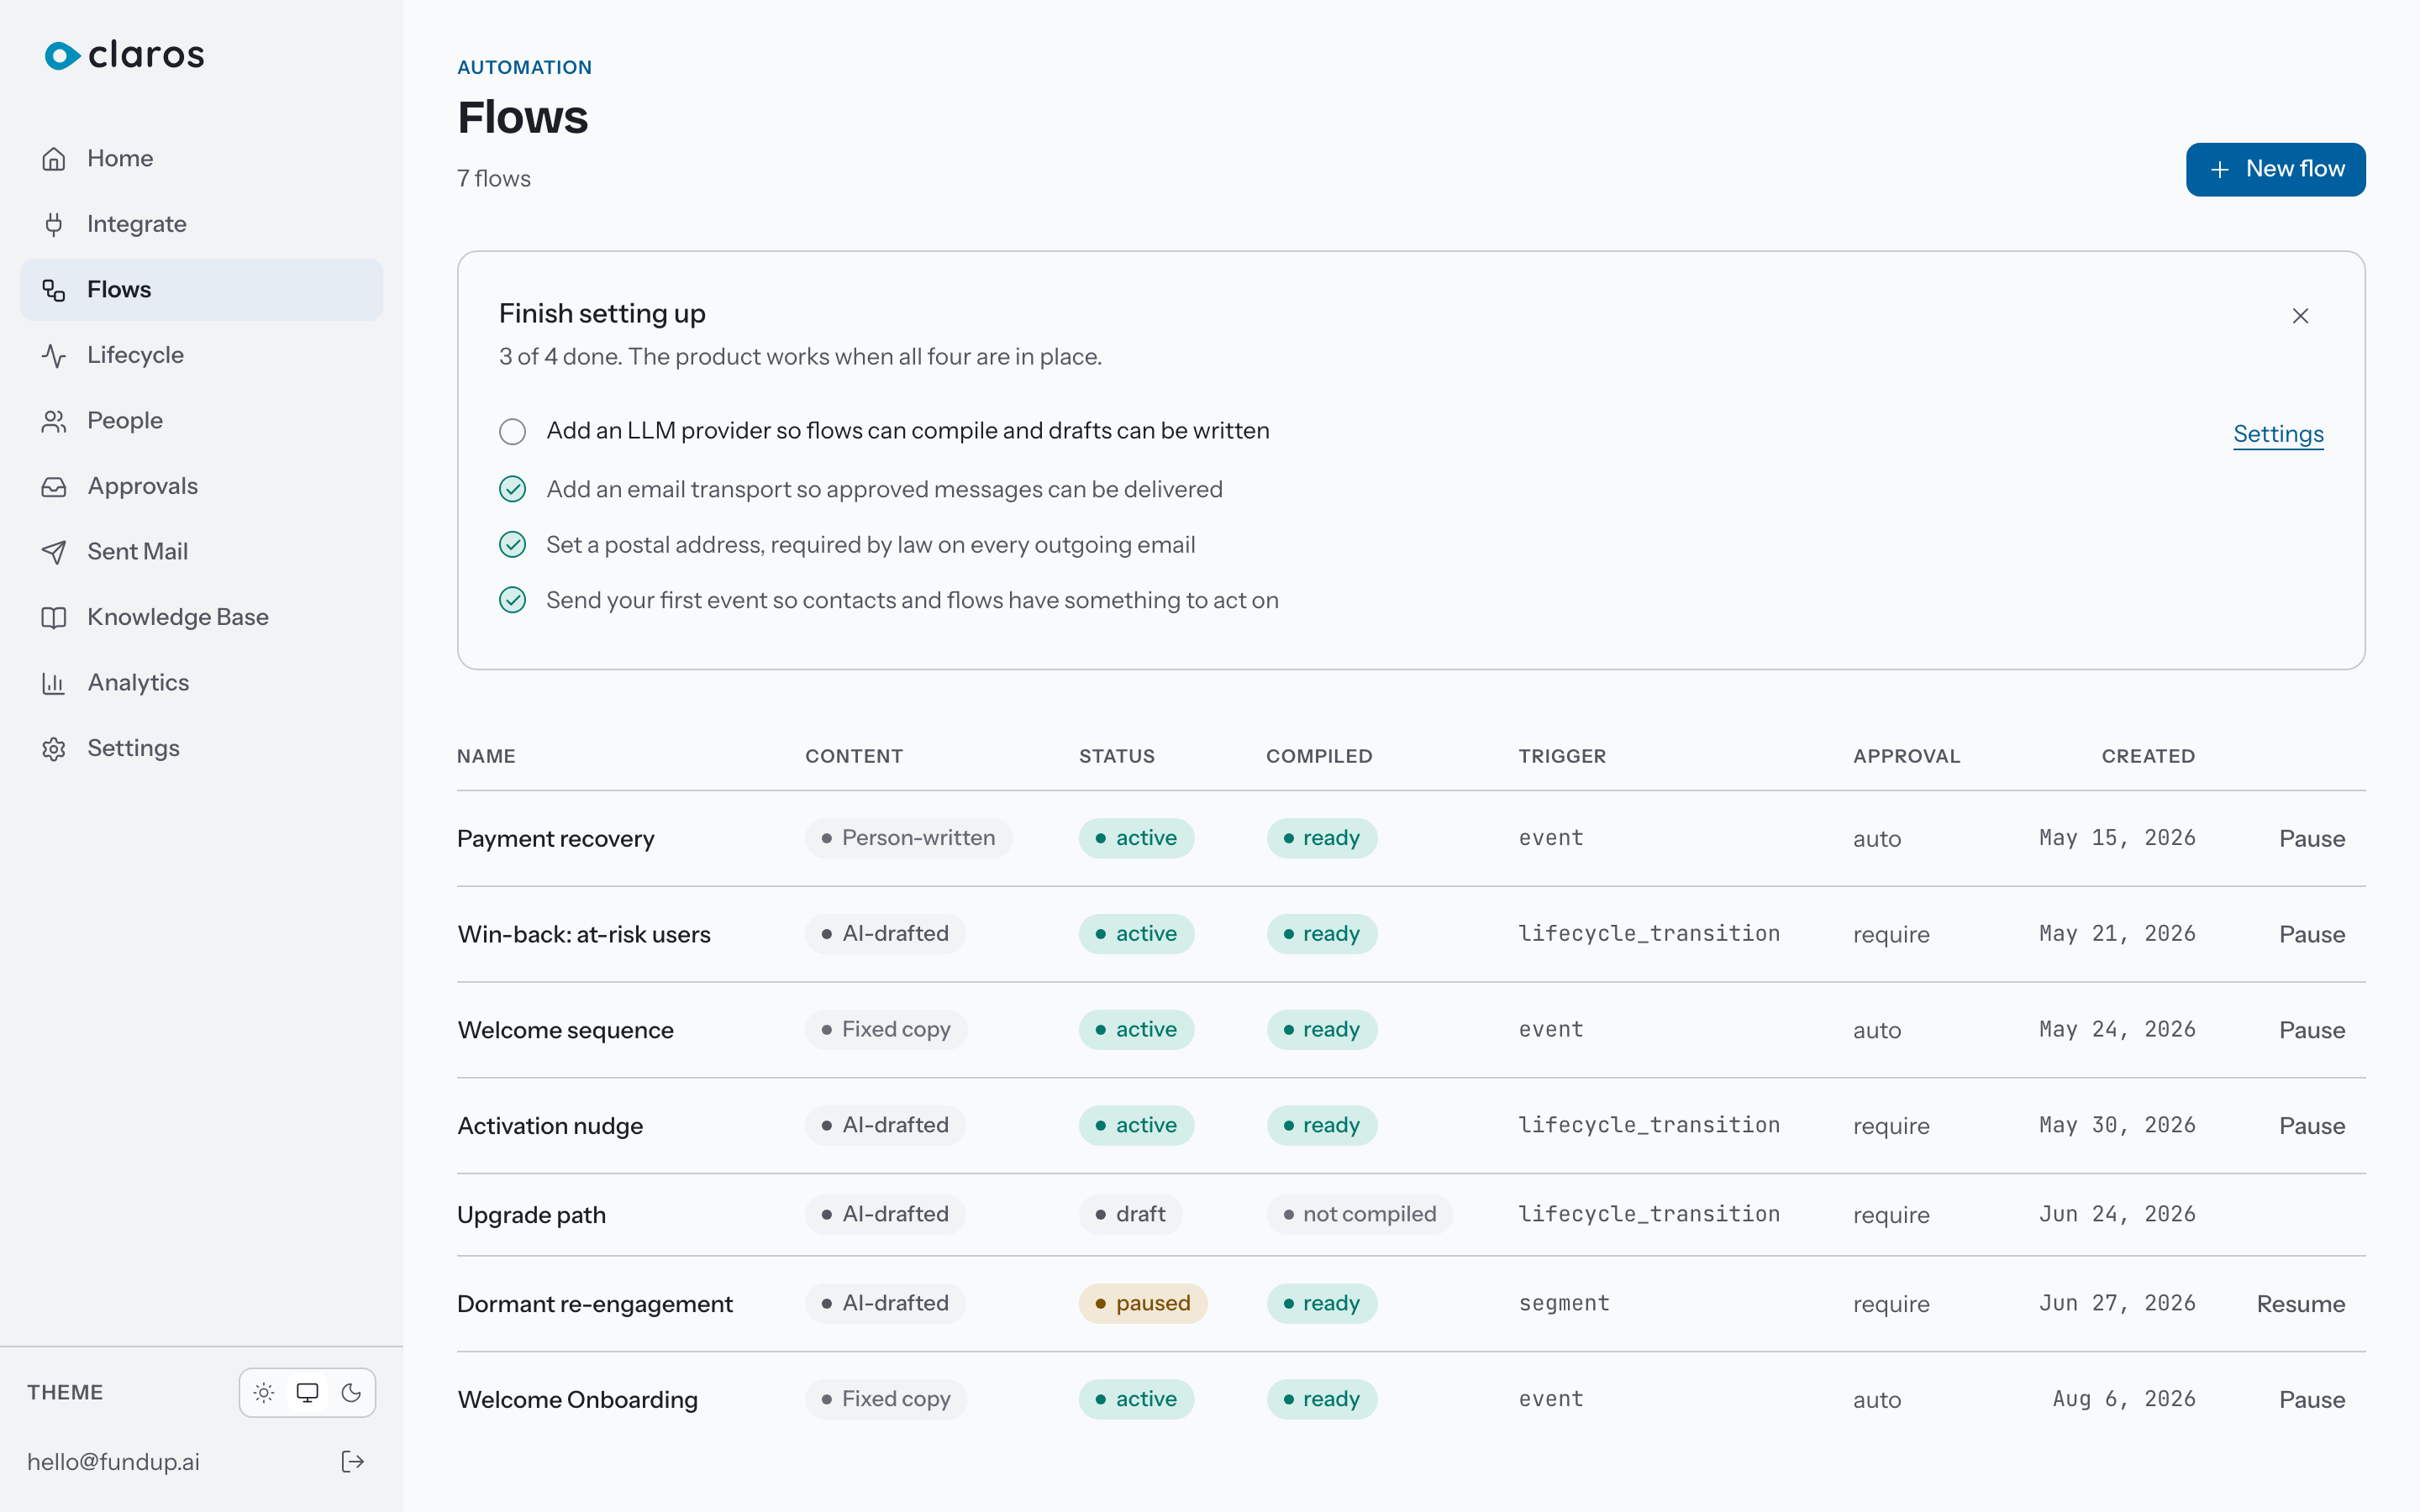Click the first event completed checkmark
The width and height of the screenshot is (2420, 1512).
513,600
